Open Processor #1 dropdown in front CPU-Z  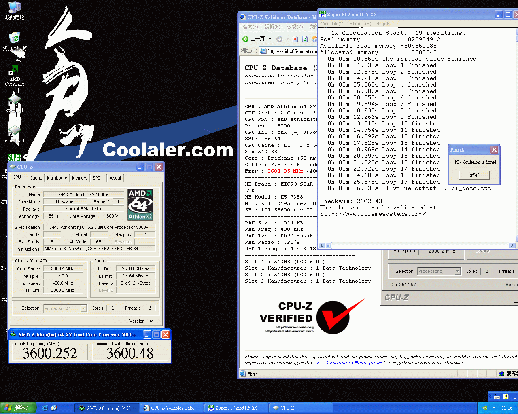(83, 308)
